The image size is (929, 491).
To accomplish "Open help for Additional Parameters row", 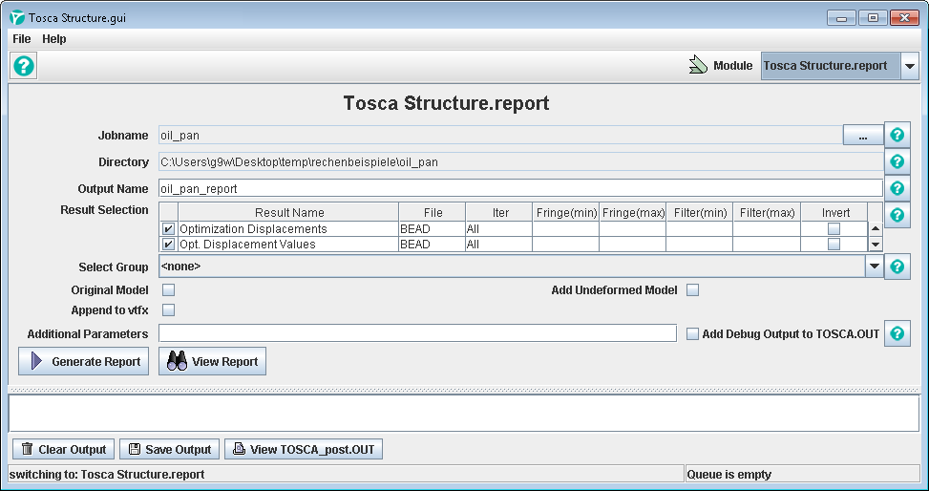I will (897, 333).
